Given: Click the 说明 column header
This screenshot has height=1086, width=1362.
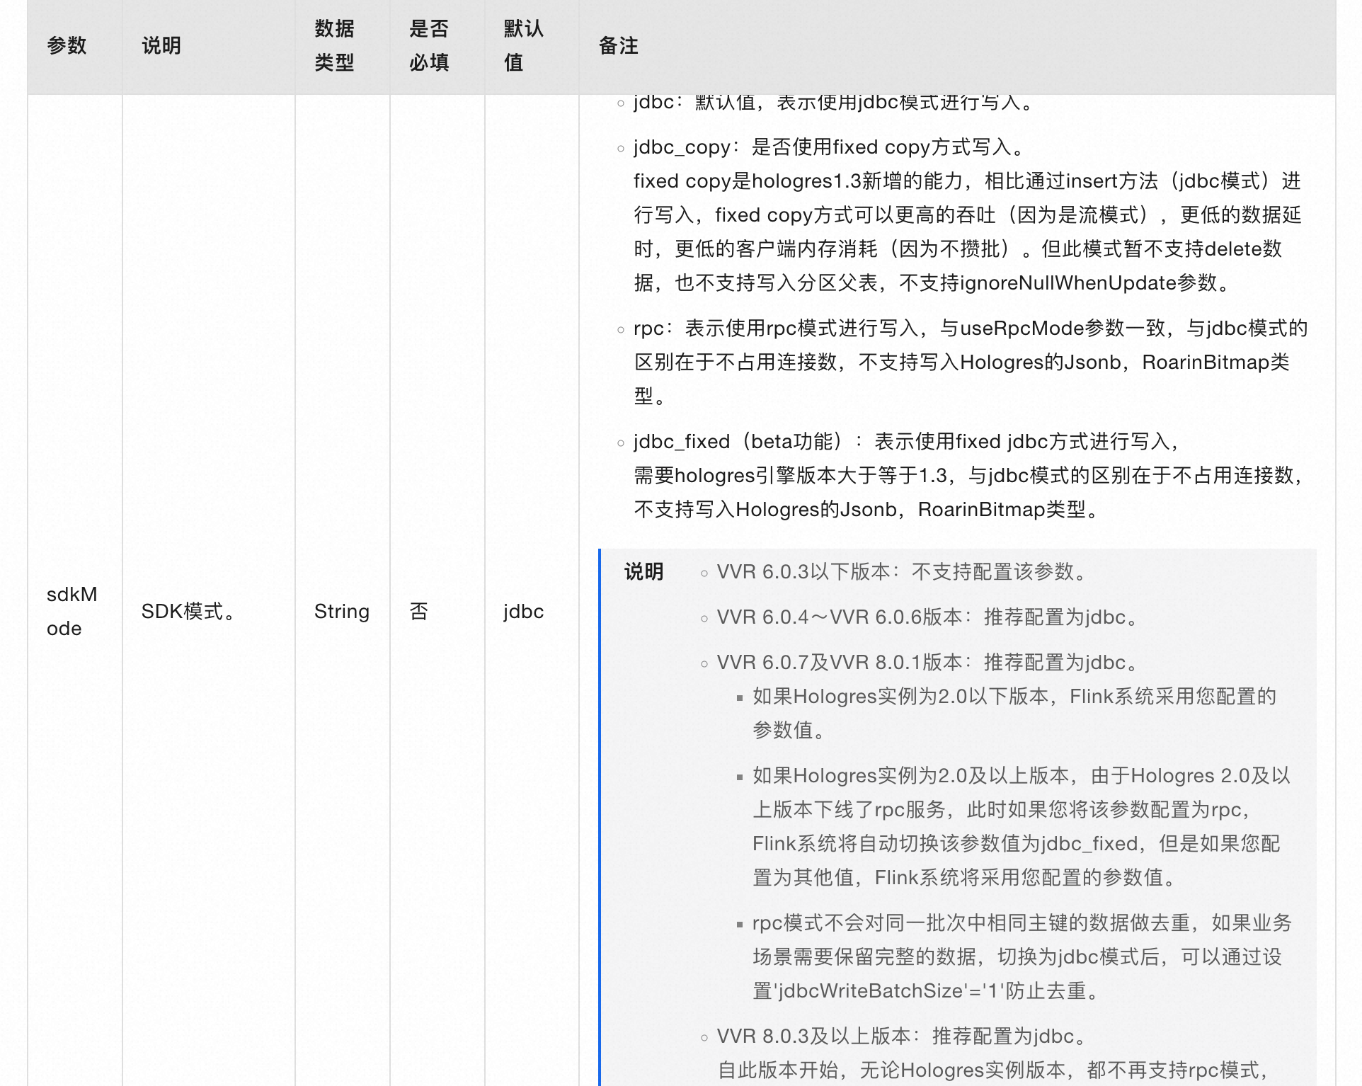Looking at the screenshot, I should [161, 46].
